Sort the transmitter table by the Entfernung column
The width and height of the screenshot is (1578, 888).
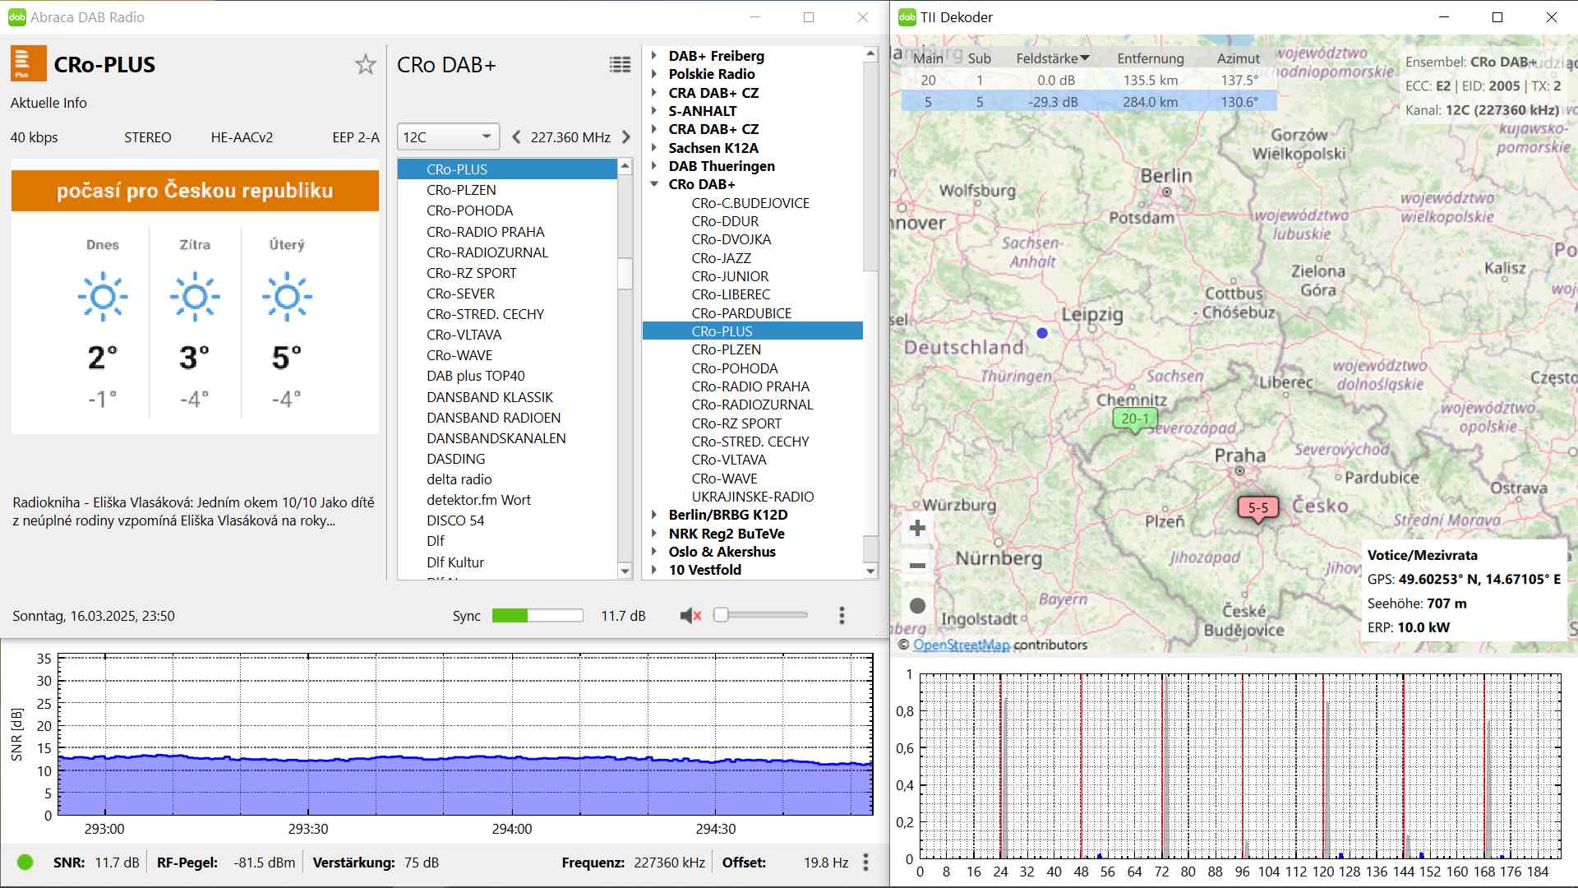click(x=1150, y=58)
